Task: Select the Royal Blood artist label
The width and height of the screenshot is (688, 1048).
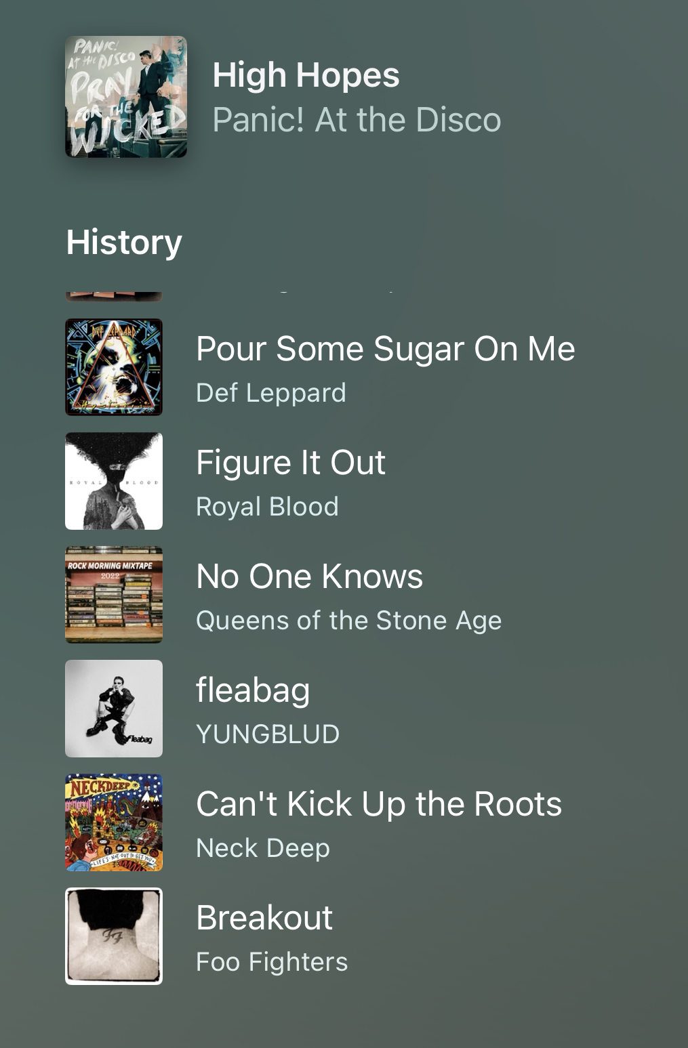Action: click(267, 507)
